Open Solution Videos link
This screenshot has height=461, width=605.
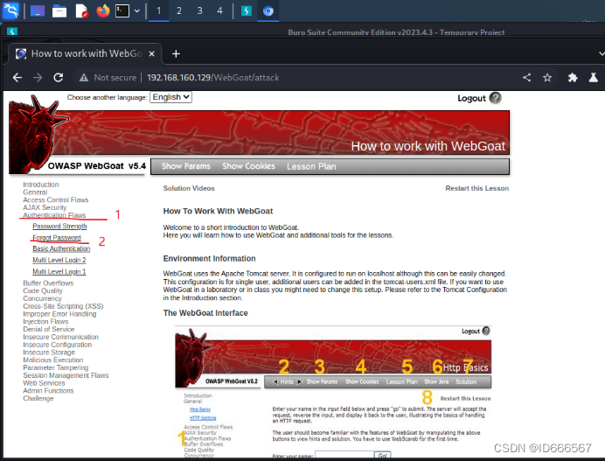(x=189, y=188)
